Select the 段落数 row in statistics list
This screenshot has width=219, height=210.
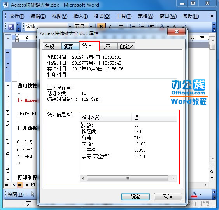128,131
